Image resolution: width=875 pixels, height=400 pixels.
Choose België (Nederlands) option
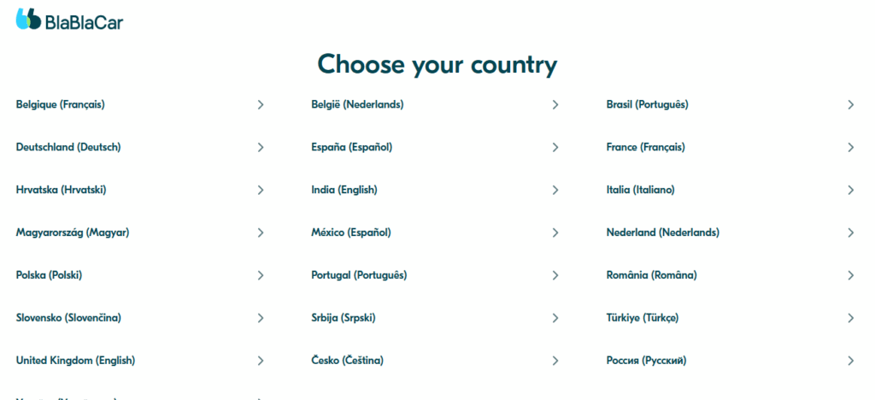[x=357, y=105]
